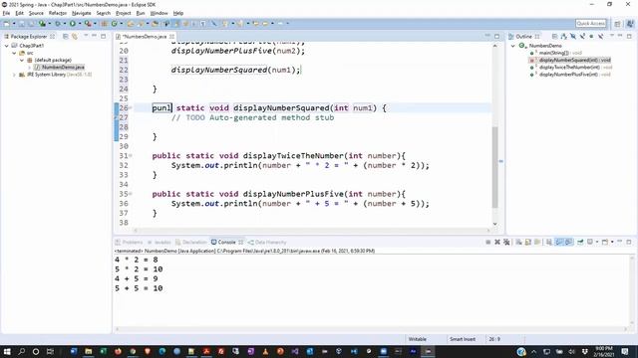Click Pin Console icon
This screenshot has width=638, height=358.
click(x=580, y=242)
